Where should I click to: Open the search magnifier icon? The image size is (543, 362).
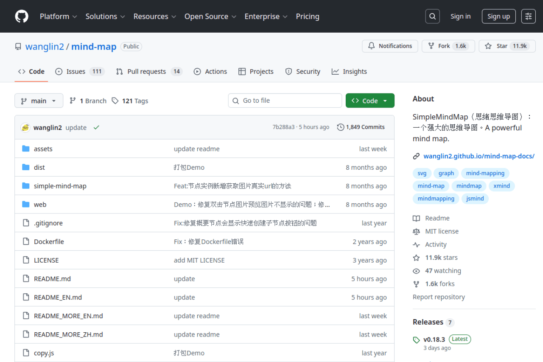432,16
